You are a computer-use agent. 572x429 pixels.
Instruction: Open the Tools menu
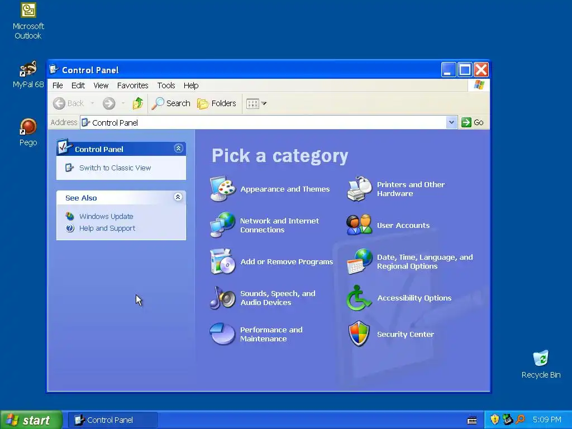[166, 85]
